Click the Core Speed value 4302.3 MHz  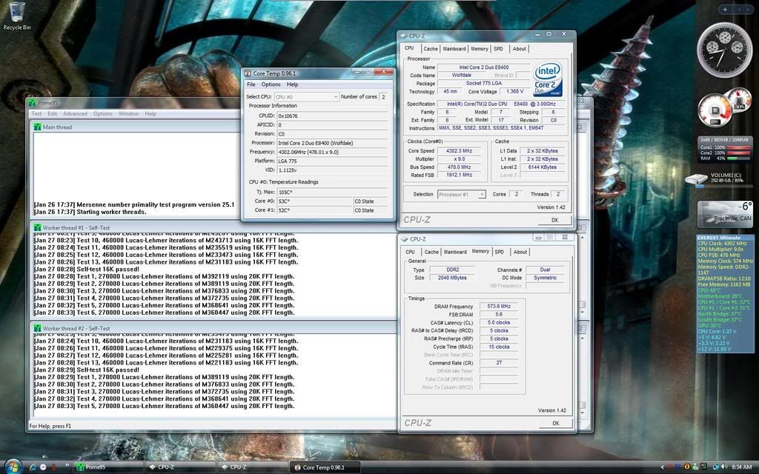(460, 151)
